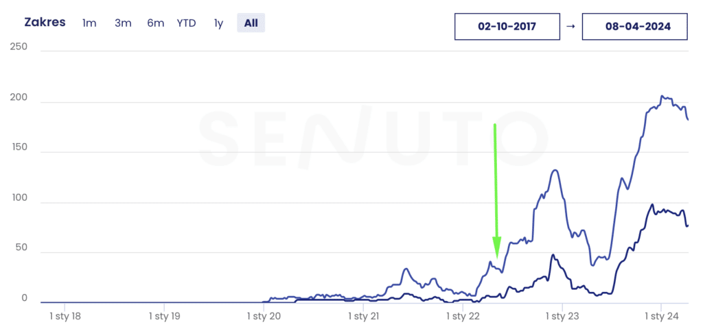Select the 1m range button
Image resolution: width=703 pixels, height=329 pixels.
[x=89, y=23]
